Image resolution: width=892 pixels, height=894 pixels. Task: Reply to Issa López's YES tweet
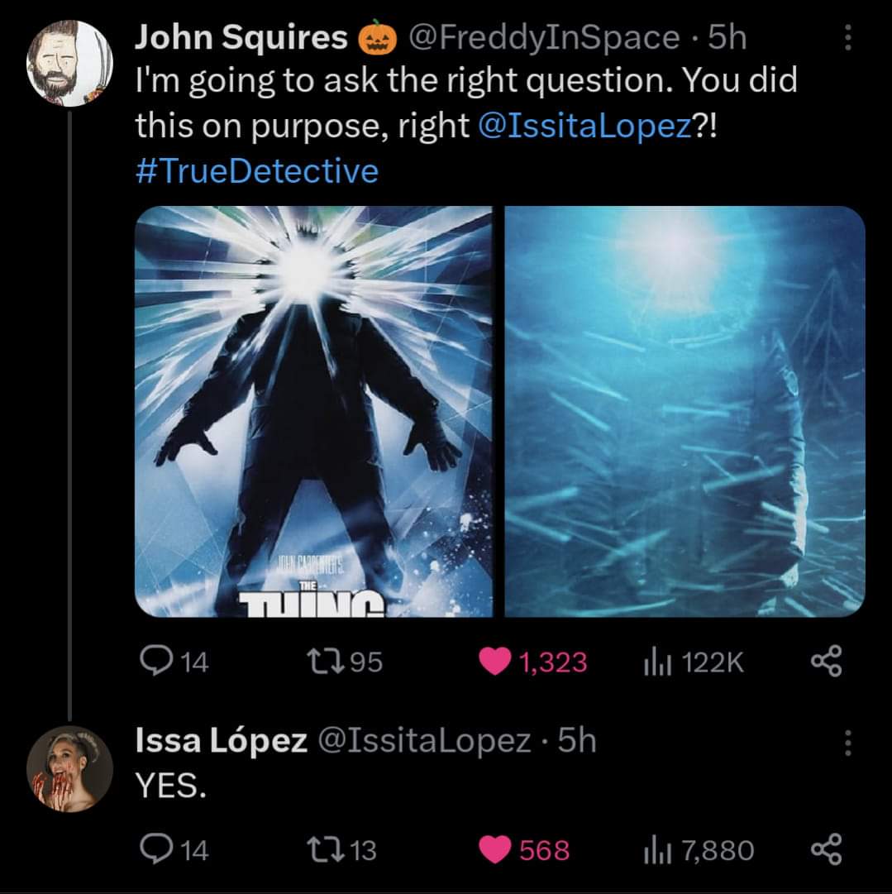coord(153,849)
